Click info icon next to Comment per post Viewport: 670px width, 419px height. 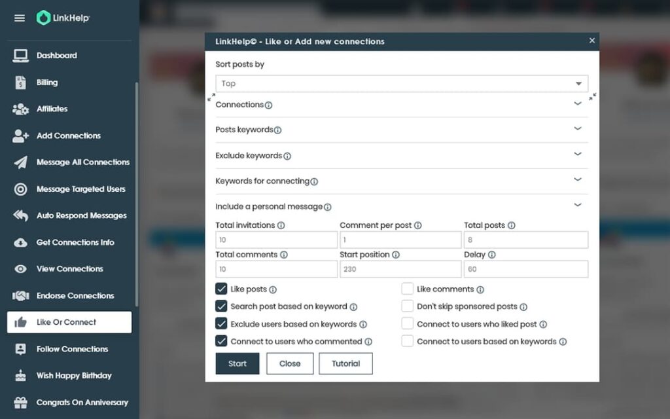coord(418,225)
